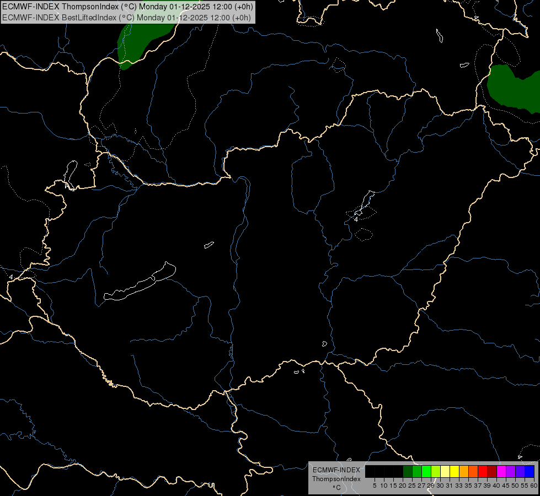The height and width of the screenshot is (496, 540).
Task: Click the legend tick label 20
Action: (x=403, y=486)
